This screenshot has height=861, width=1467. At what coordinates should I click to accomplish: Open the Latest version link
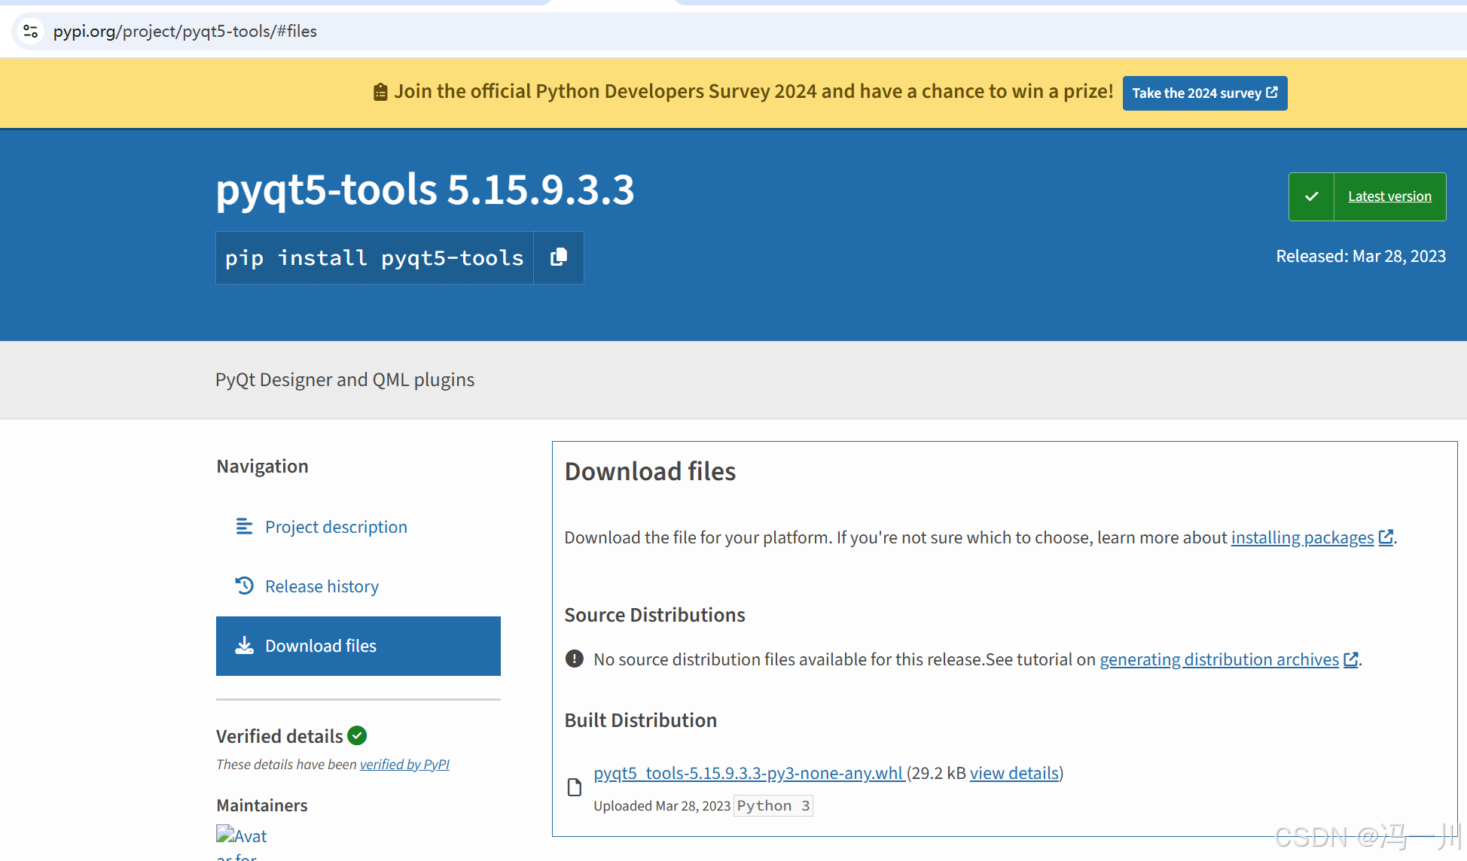1389,196
